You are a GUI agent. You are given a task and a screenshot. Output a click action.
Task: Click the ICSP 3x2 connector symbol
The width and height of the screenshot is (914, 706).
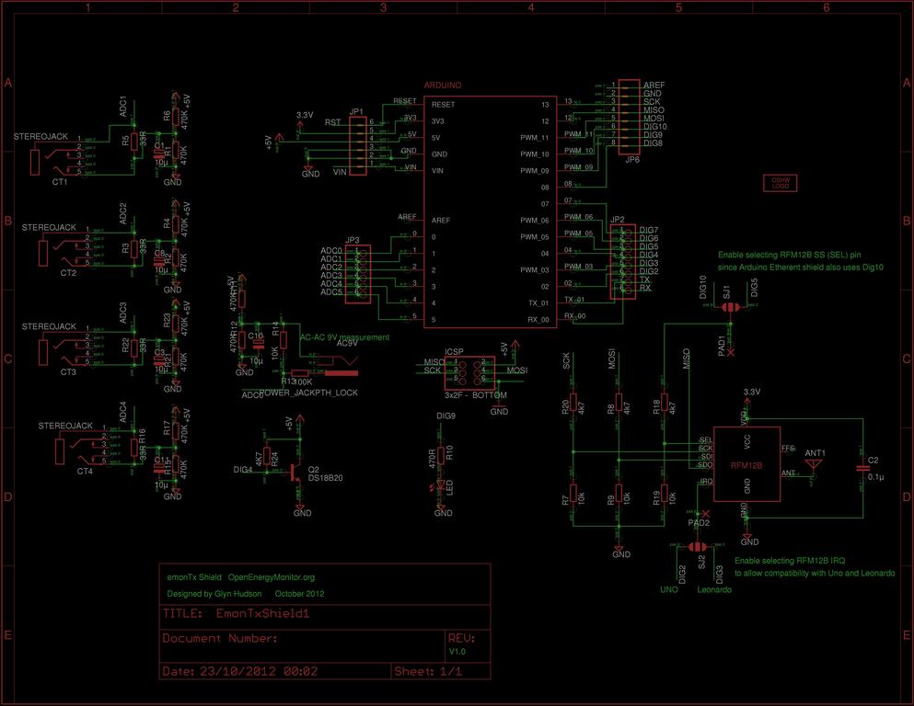pos(469,373)
